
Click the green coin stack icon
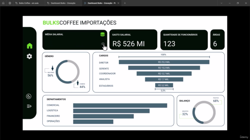tap(102, 35)
